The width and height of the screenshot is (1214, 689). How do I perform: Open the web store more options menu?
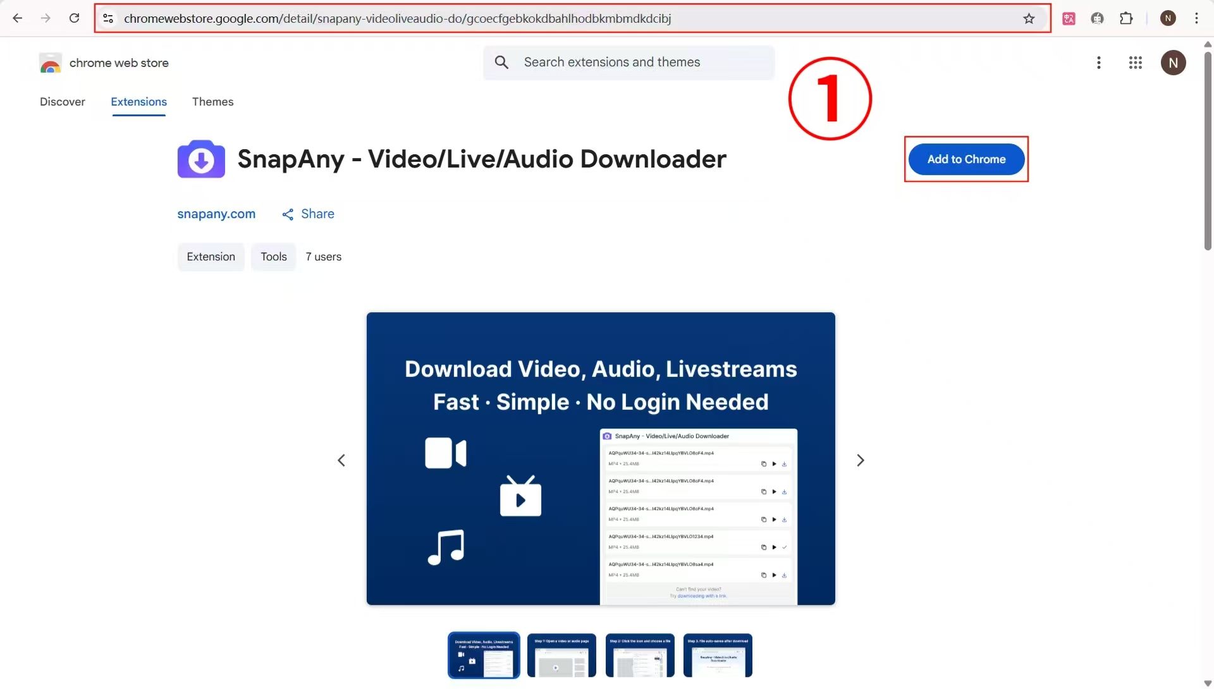1099,63
